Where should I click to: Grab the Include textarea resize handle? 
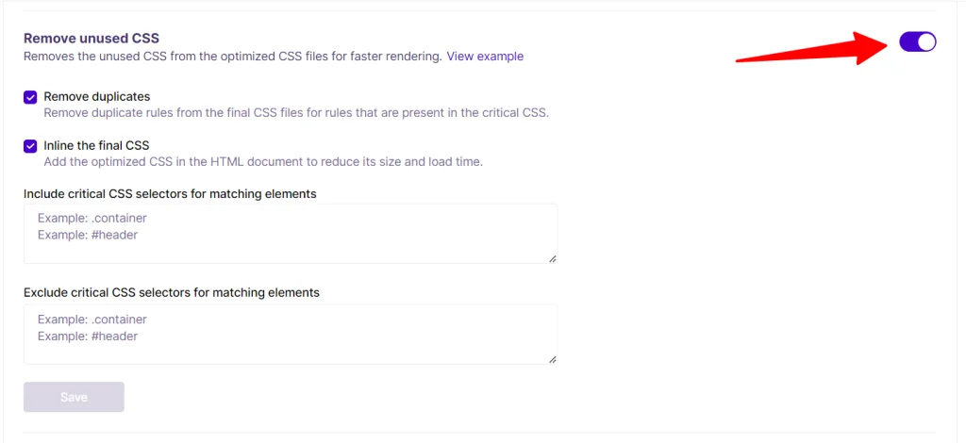(552, 258)
